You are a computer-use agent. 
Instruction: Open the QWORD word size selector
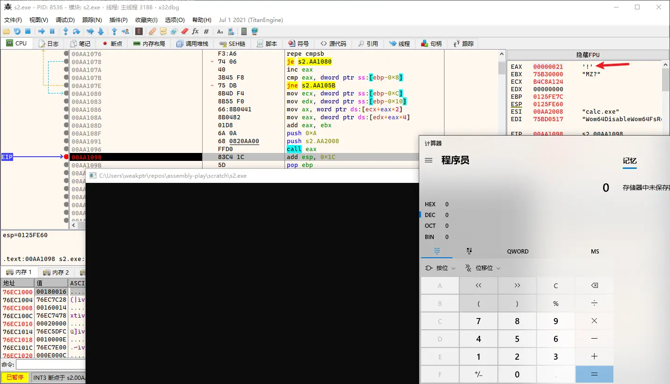(517, 251)
